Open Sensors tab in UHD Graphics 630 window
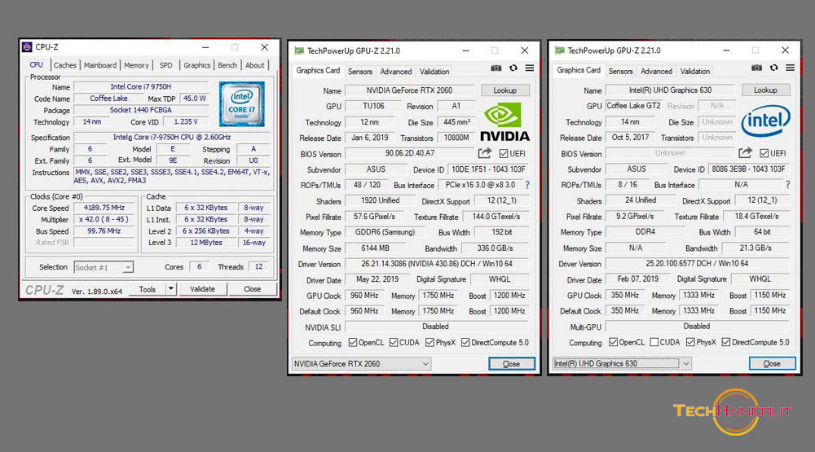The height and width of the screenshot is (452, 815). click(620, 71)
